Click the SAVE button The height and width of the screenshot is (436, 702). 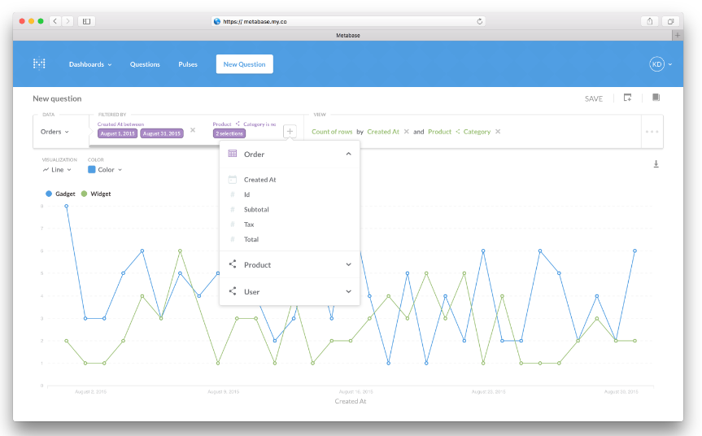(594, 98)
